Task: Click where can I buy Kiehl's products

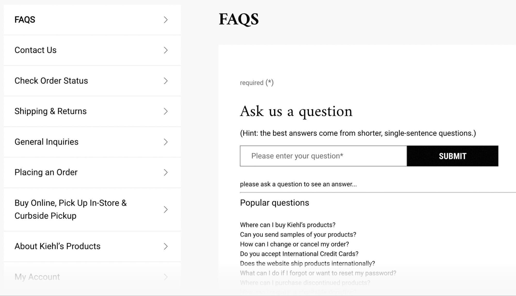Action: tap(287, 225)
